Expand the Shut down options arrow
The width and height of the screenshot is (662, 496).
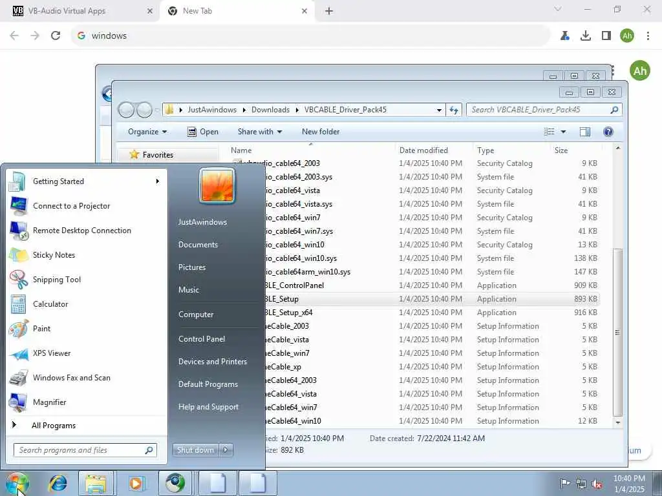click(226, 449)
